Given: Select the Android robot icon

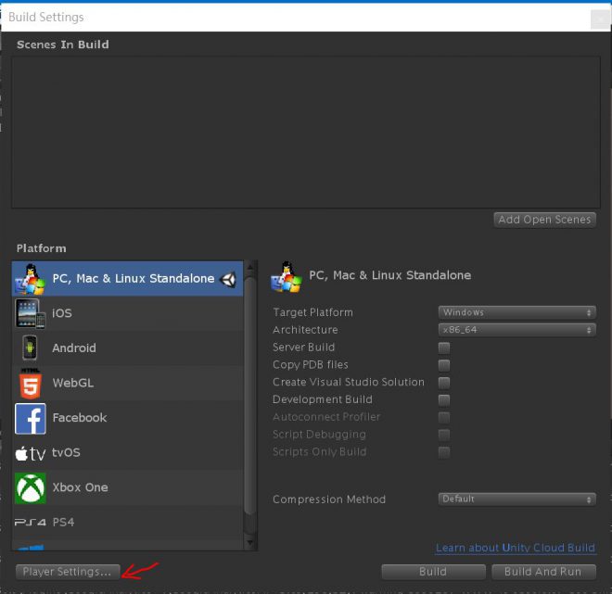Looking at the screenshot, I should point(30,348).
